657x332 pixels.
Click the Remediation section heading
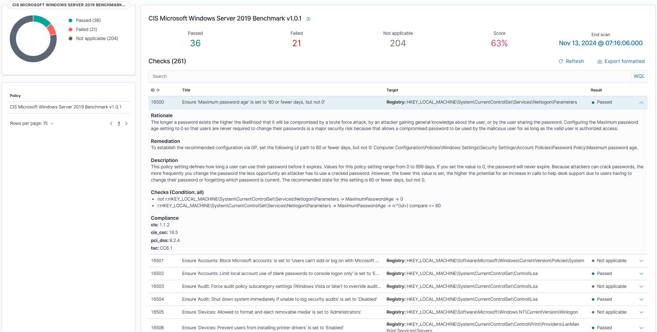click(165, 141)
